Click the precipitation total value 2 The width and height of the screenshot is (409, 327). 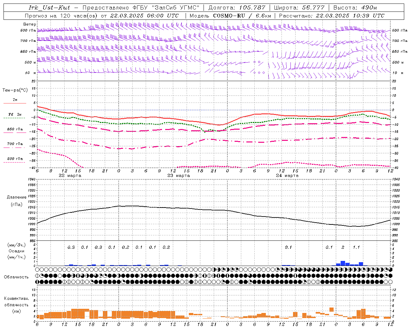tap(343, 247)
